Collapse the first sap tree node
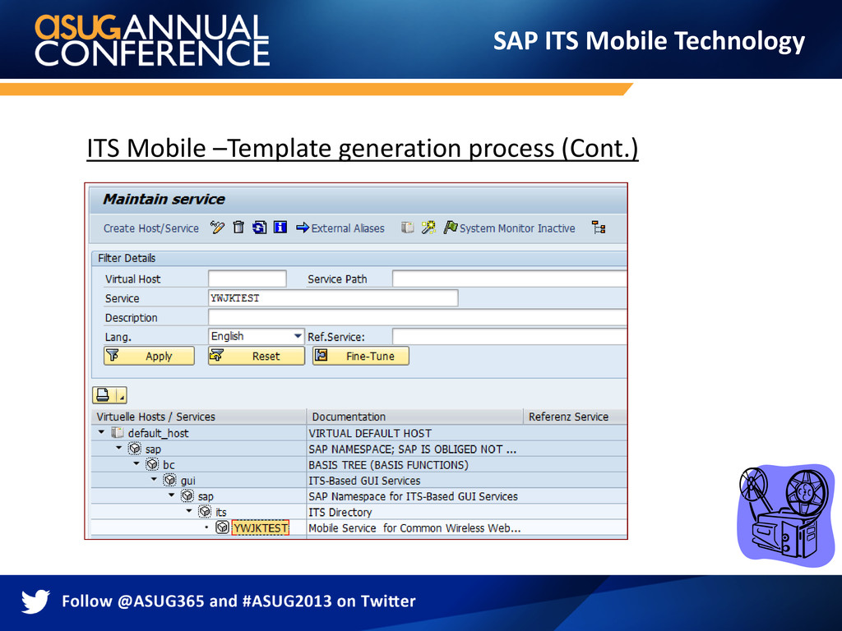Image resolution: width=842 pixels, height=631 pixels. [118, 448]
